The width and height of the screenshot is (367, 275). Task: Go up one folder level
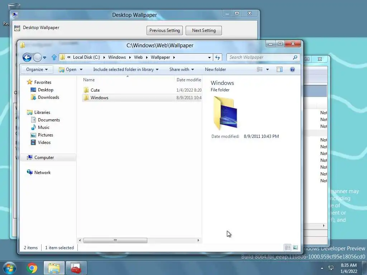(54, 57)
